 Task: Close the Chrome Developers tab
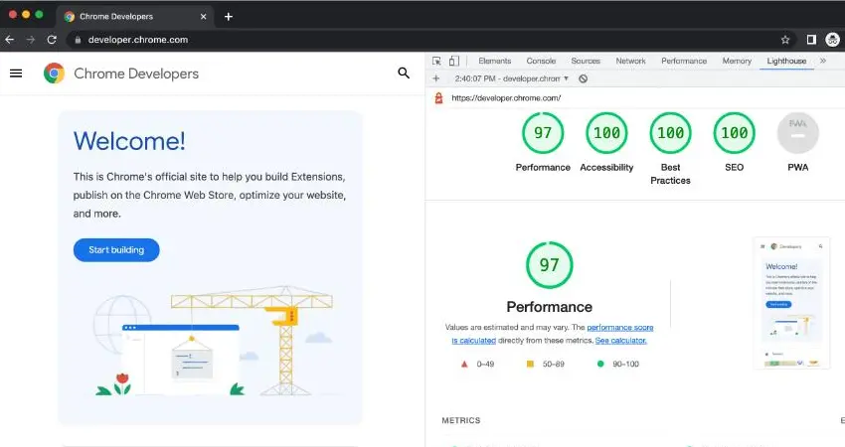(x=203, y=17)
